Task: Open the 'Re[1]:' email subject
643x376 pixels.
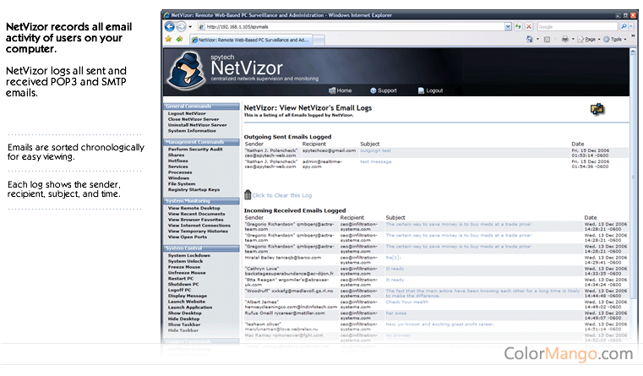Action: (x=393, y=258)
